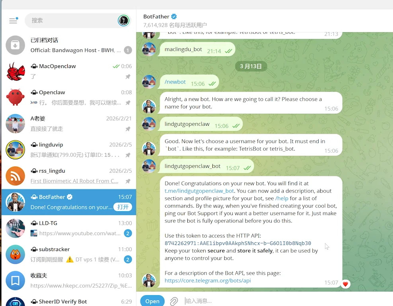Click unread badge 2 on substracker row
This screenshot has width=393, height=306.
pyautogui.click(x=128, y=259)
